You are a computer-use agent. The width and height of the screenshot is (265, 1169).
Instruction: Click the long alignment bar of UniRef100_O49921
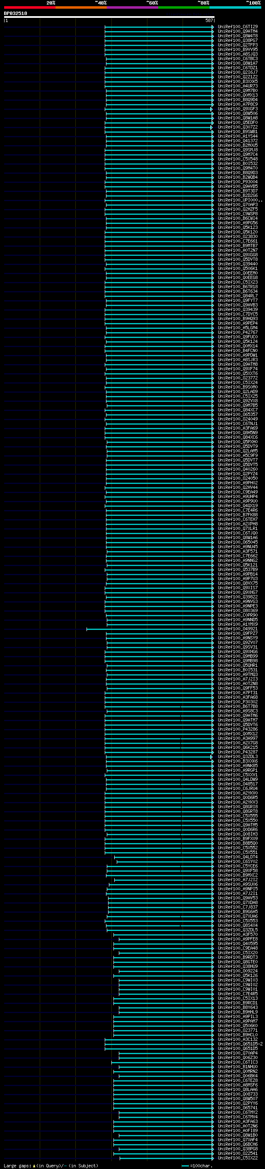click(150, 629)
